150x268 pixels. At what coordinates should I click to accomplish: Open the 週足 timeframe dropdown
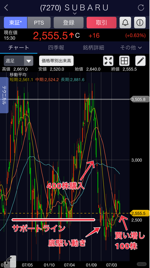(x=19, y=61)
